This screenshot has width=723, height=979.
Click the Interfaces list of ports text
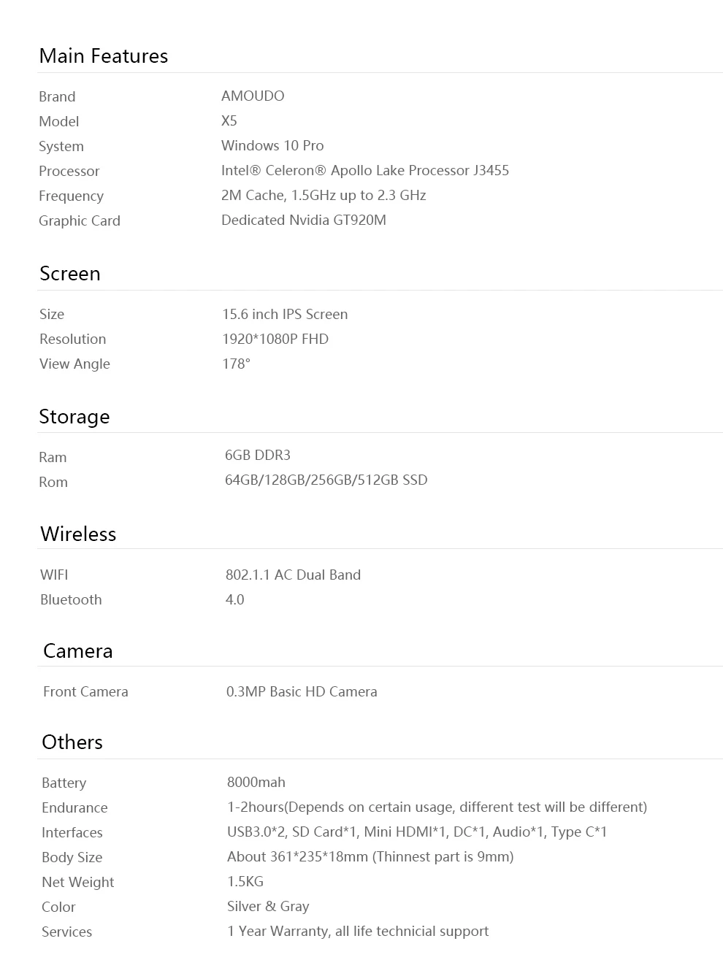tap(417, 832)
